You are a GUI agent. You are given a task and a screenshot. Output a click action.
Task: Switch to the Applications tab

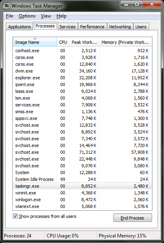(x=20, y=27)
